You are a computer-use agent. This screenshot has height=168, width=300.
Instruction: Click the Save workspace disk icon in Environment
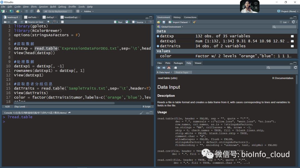(x=164, y=22)
